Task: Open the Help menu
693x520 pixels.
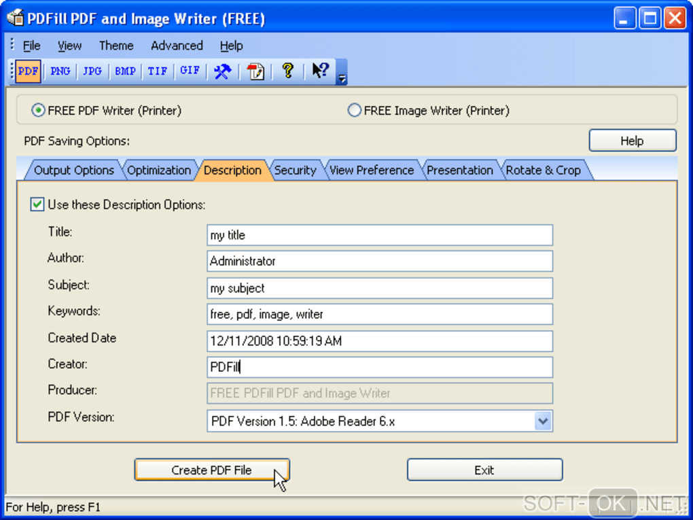Action: (x=231, y=46)
